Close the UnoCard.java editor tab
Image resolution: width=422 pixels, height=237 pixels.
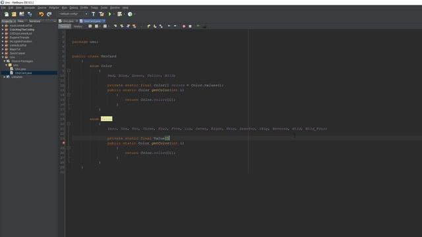(104, 21)
